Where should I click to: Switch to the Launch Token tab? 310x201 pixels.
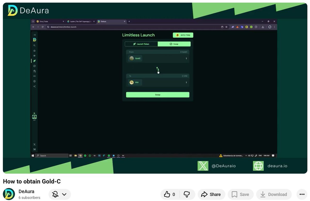tap(141, 44)
